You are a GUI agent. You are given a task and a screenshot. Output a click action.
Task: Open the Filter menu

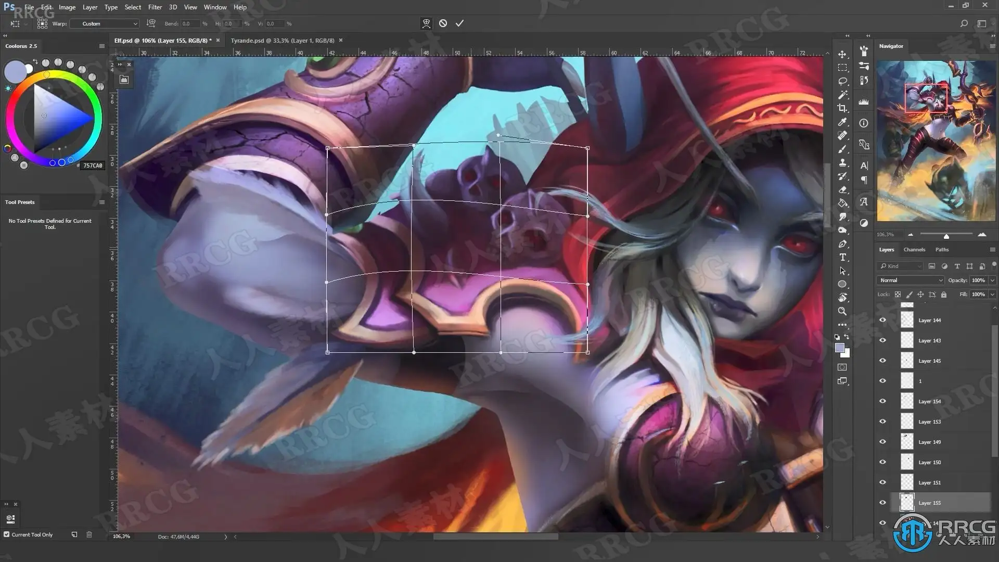point(155,7)
